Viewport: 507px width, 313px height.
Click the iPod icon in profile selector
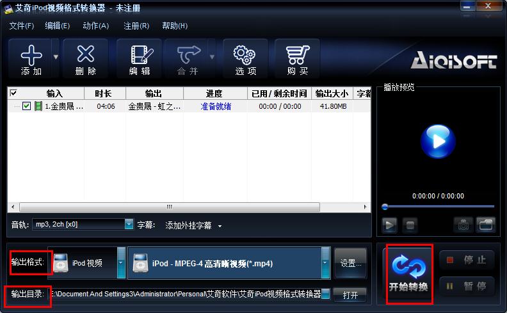(140, 262)
